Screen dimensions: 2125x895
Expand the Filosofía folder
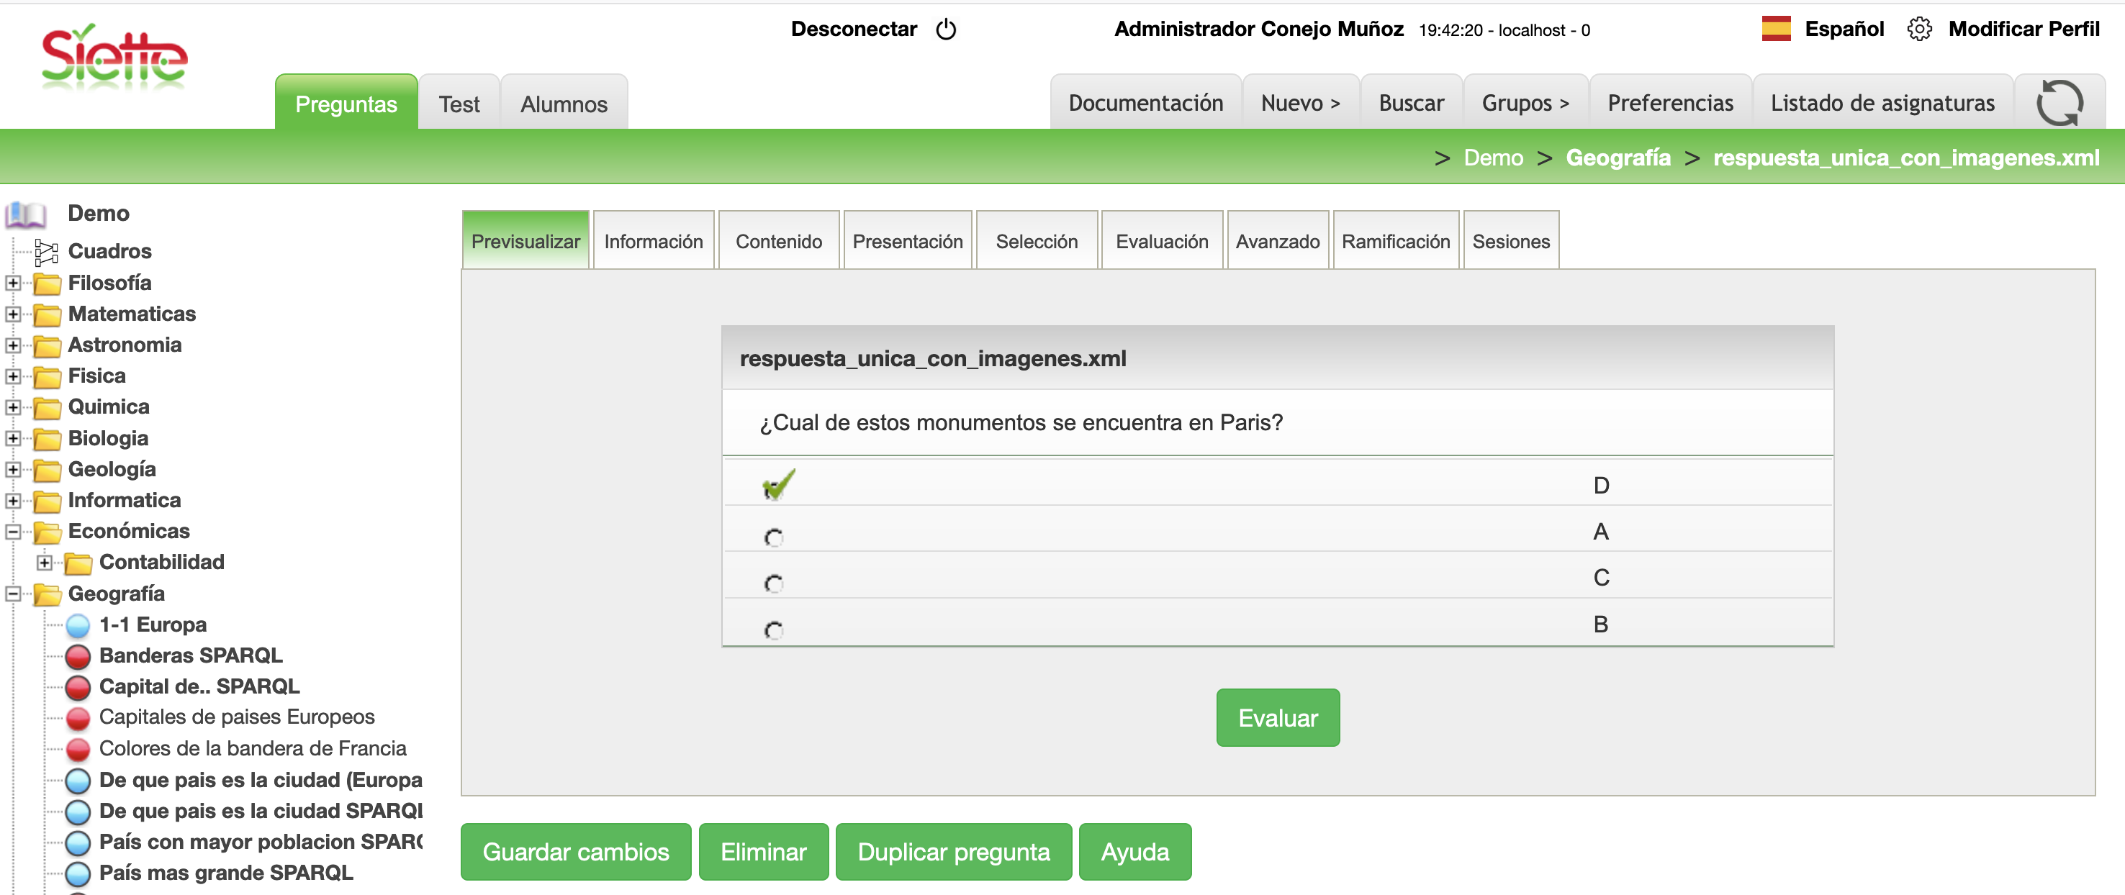(13, 283)
